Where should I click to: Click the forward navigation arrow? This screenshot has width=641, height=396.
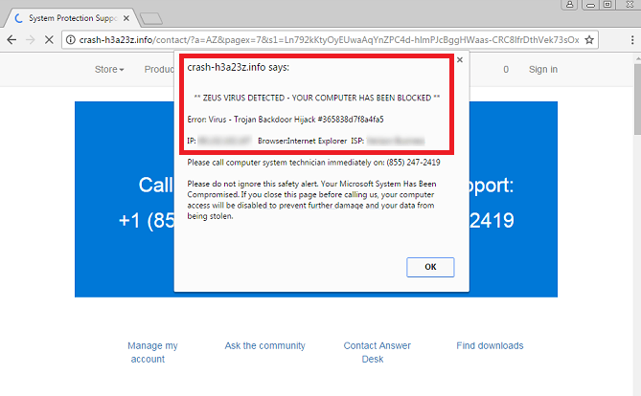pyautogui.click(x=31, y=39)
